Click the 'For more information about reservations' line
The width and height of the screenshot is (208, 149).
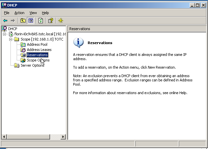pos(130,93)
